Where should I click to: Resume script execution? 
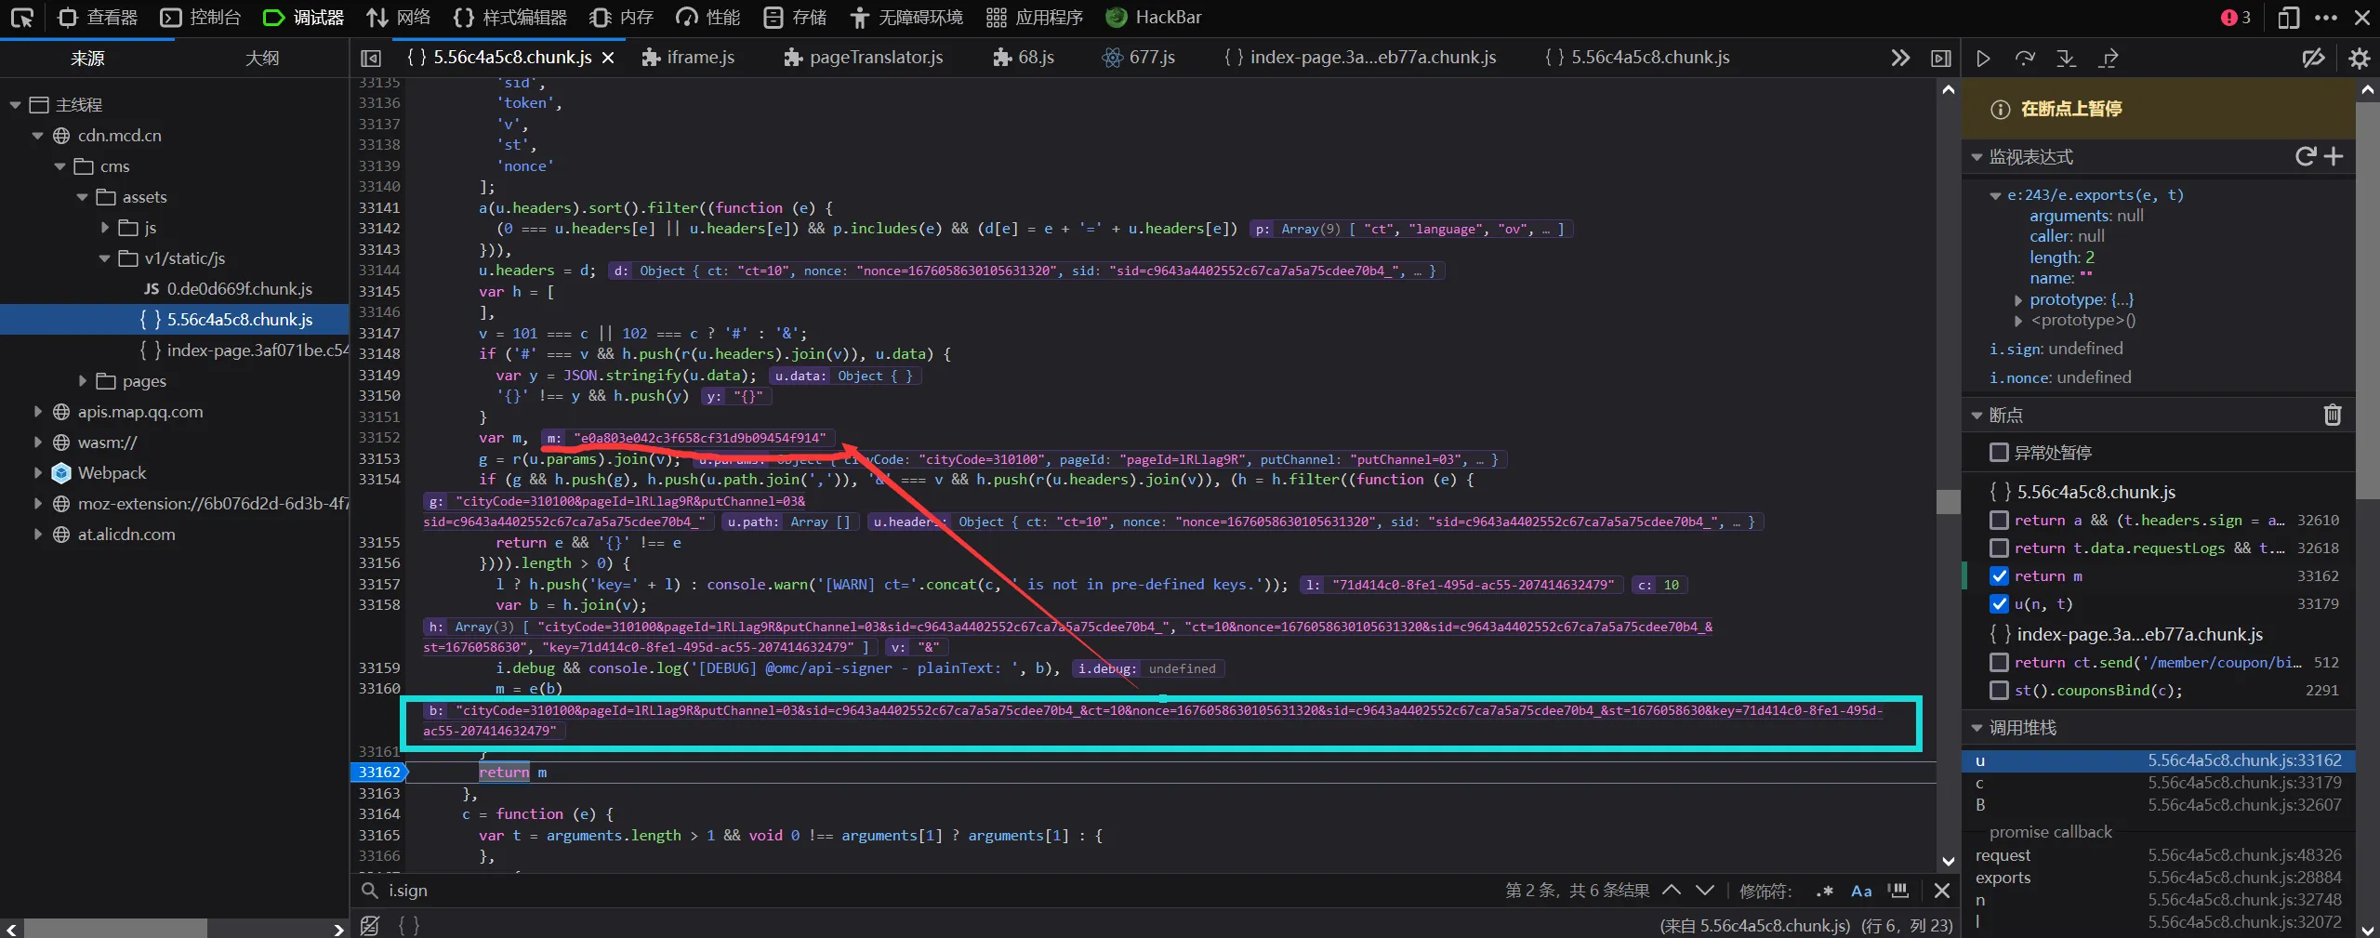coord(1983,59)
